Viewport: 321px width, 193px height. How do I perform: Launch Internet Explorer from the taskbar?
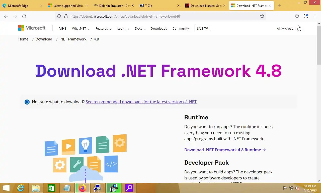pyautogui.click(x=20, y=188)
